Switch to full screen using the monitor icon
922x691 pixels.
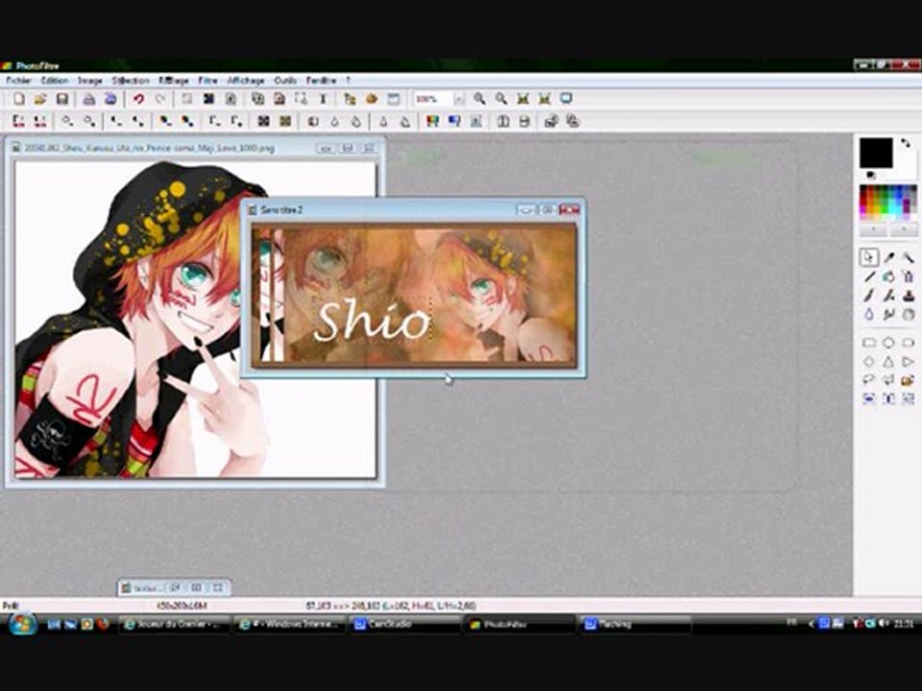(x=566, y=99)
